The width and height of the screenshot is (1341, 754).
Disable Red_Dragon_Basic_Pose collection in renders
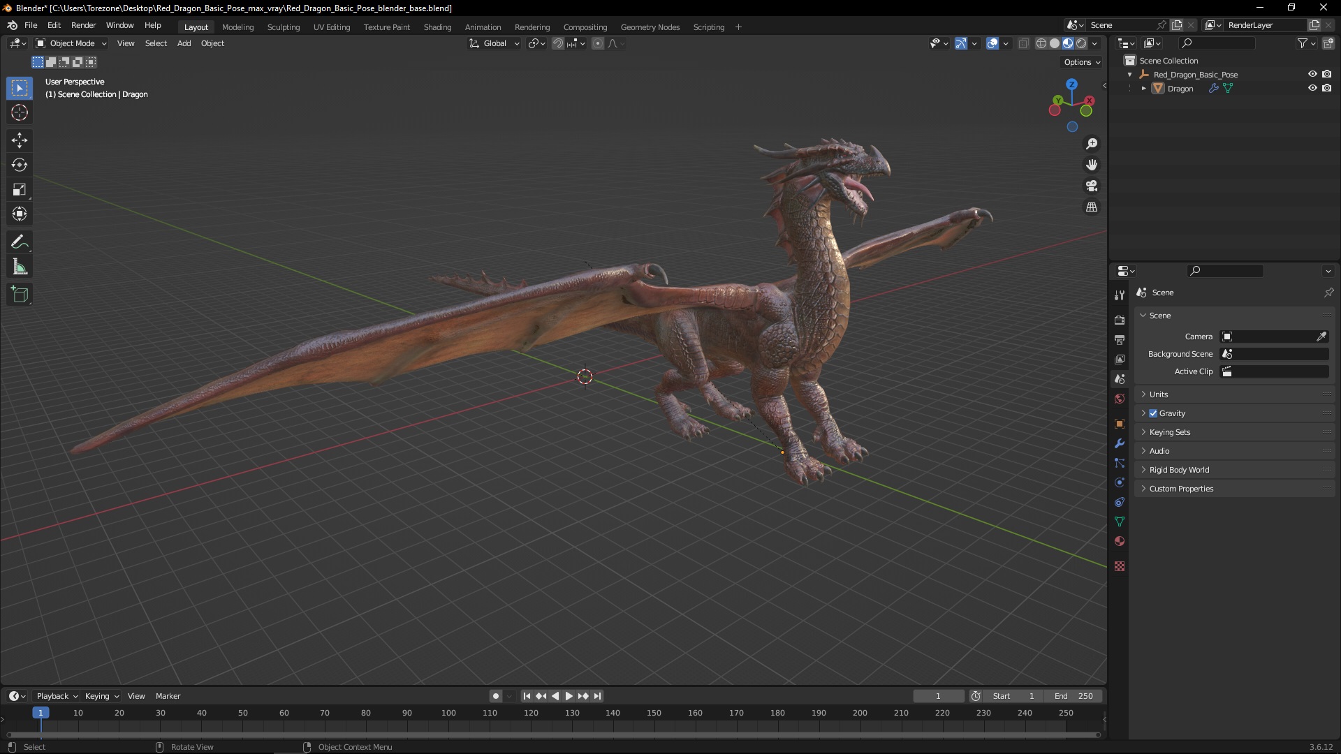pos(1326,74)
